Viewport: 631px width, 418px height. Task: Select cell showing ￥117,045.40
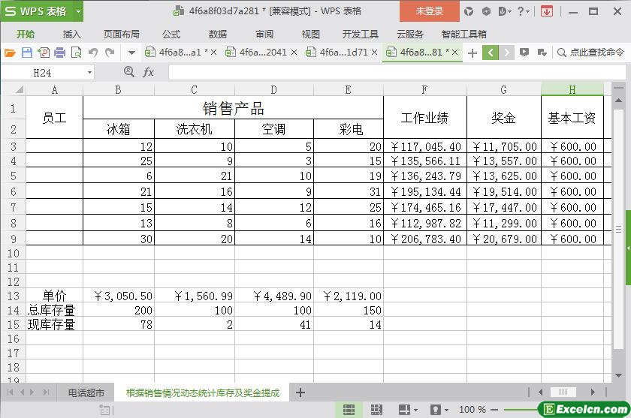tap(425, 146)
